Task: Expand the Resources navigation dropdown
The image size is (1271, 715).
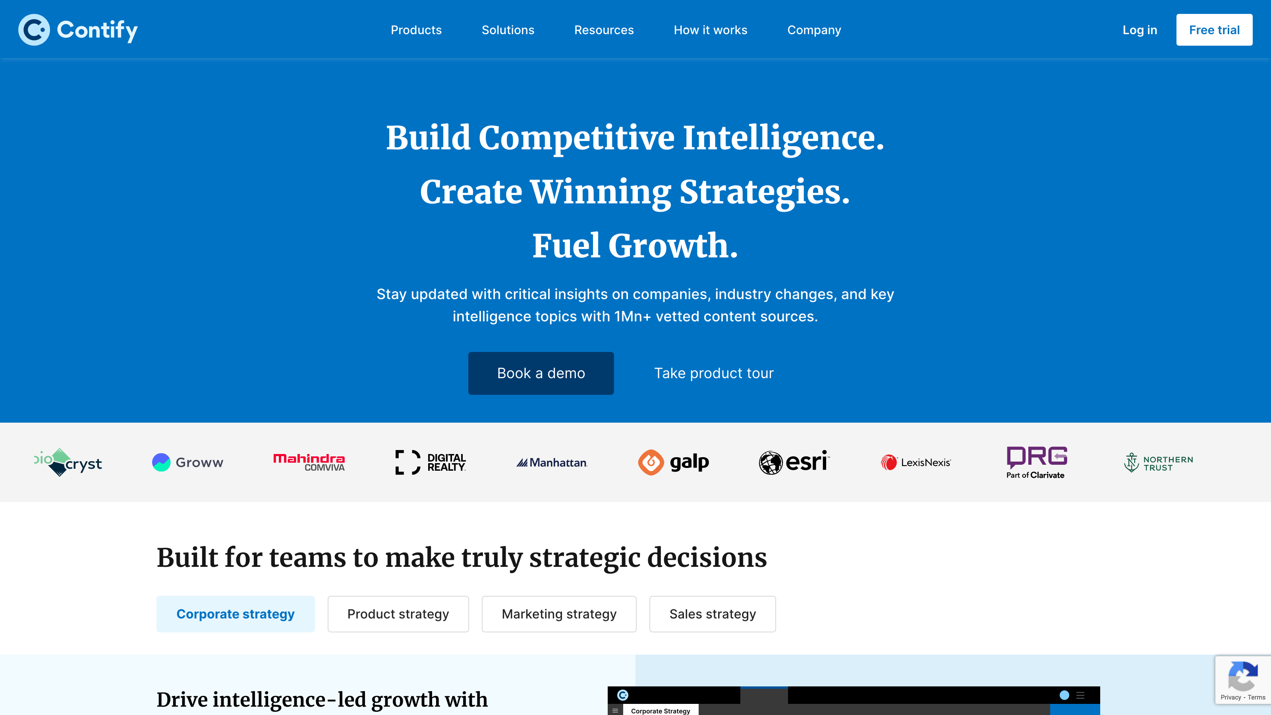Action: (604, 30)
